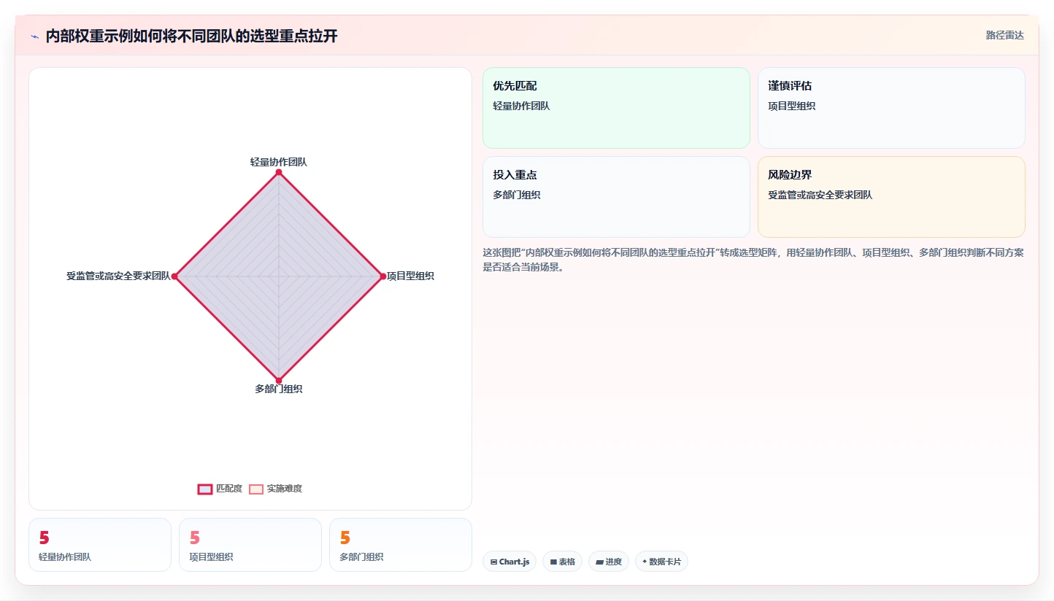Click the 数据卡片 tag chip
This screenshot has width=1054, height=601.
(x=661, y=562)
